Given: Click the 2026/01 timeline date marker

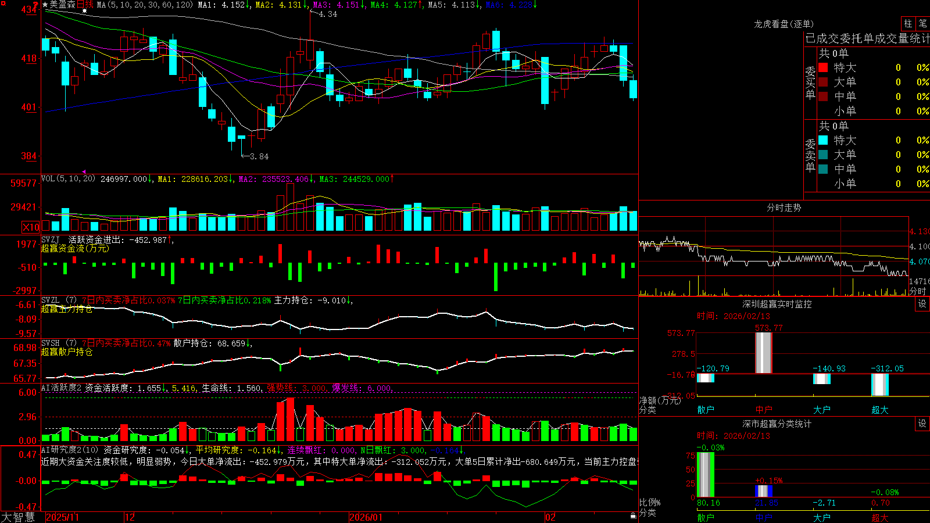Looking at the screenshot, I should [x=366, y=517].
